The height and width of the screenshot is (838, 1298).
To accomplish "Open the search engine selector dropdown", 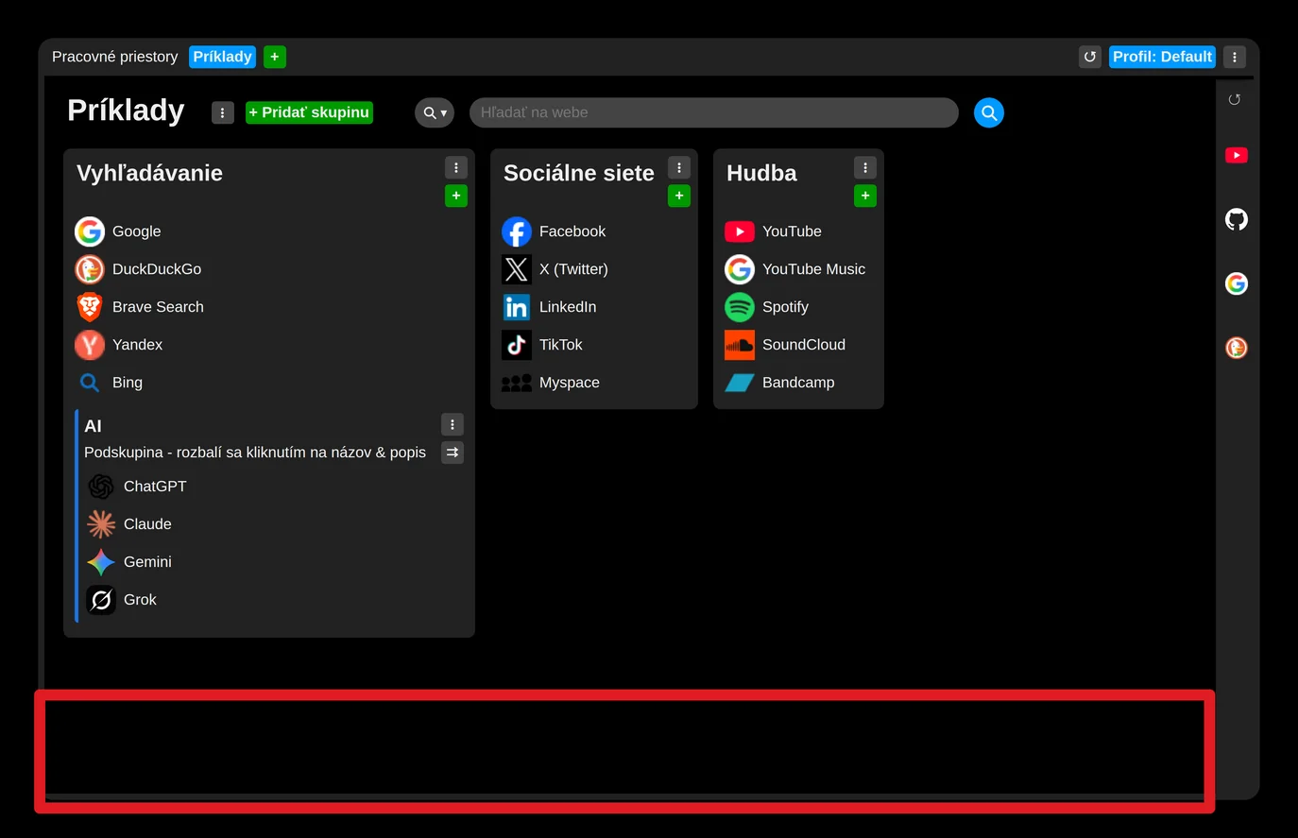I will 435,112.
